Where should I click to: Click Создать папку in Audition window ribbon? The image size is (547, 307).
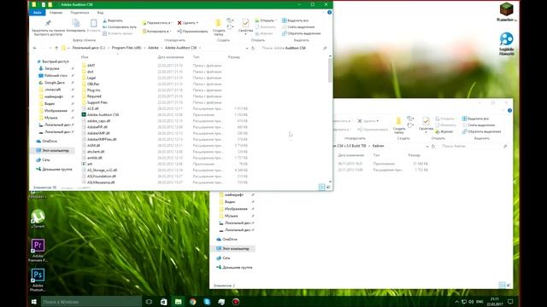pyautogui.click(x=219, y=27)
